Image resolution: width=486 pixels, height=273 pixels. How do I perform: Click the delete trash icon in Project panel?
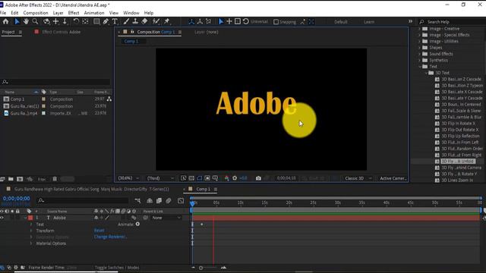coord(55,179)
